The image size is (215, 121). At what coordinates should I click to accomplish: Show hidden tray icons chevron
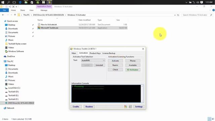pyautogui.click(x=186, y=2)
